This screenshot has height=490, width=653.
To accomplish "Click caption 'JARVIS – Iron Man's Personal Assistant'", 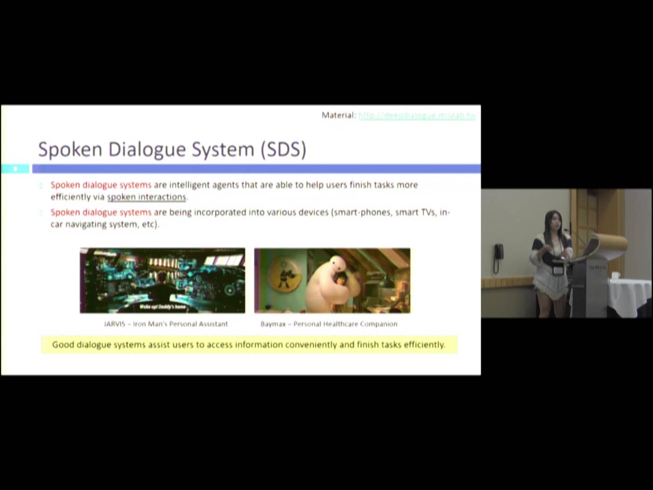I will coord(166,324).
